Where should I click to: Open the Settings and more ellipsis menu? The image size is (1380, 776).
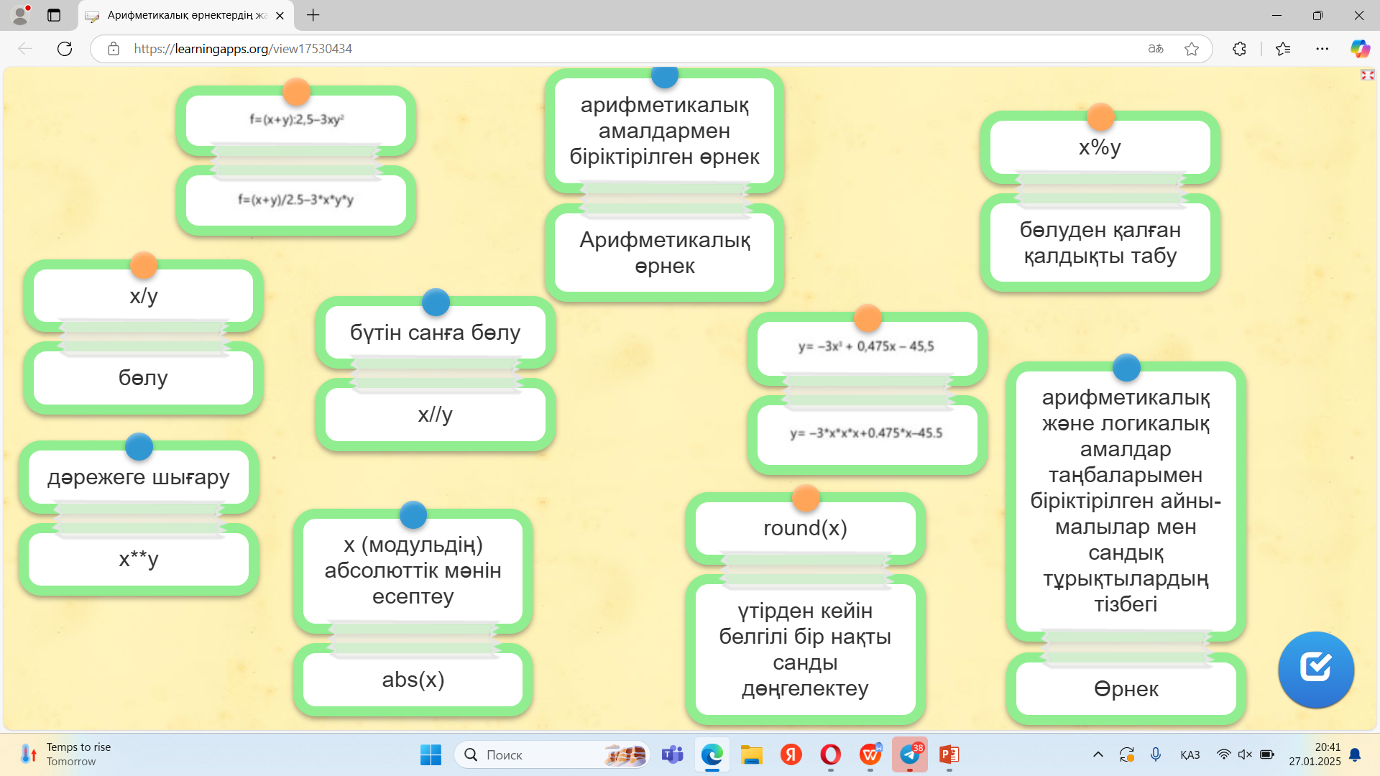pos(1322,49)
